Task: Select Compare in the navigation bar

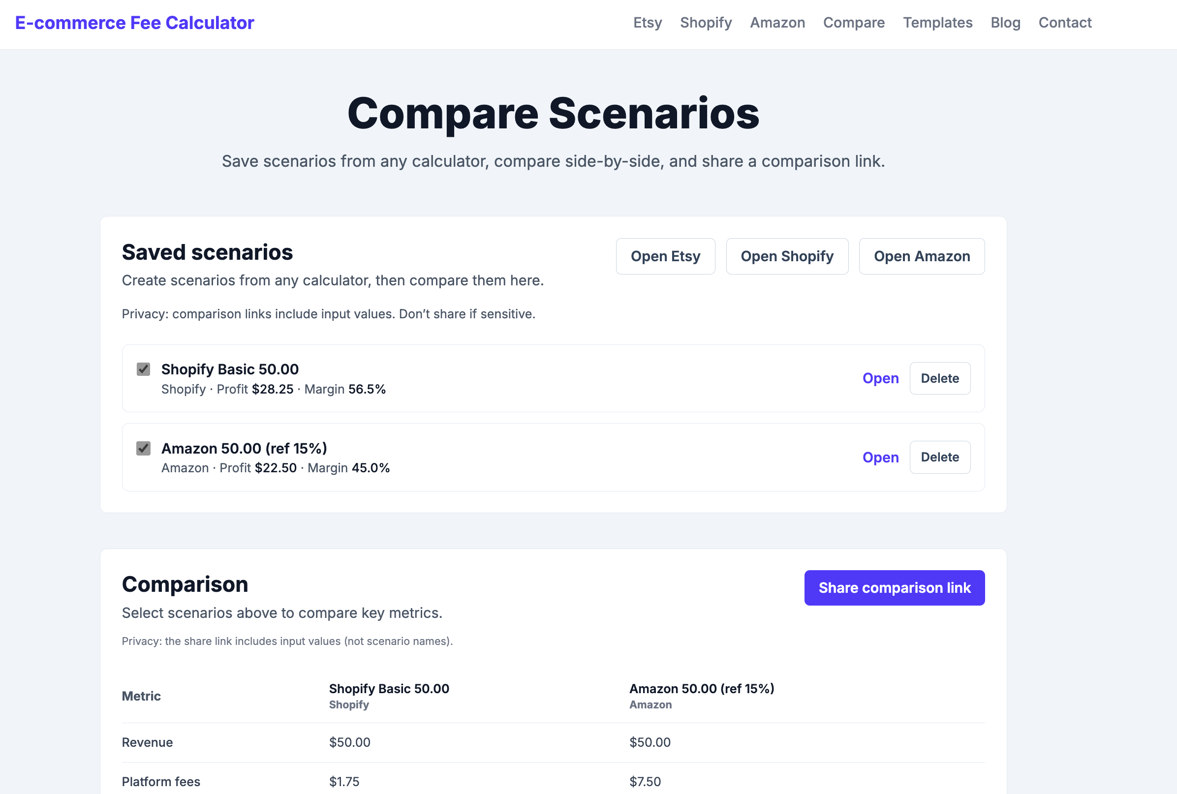Action: point(854,23)
